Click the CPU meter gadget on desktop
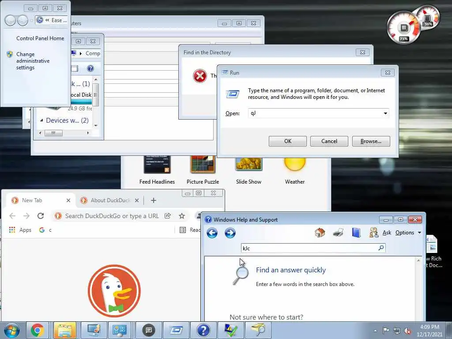Image resolution: width=452 pixels, height=339 pixels. pos(404,27)
